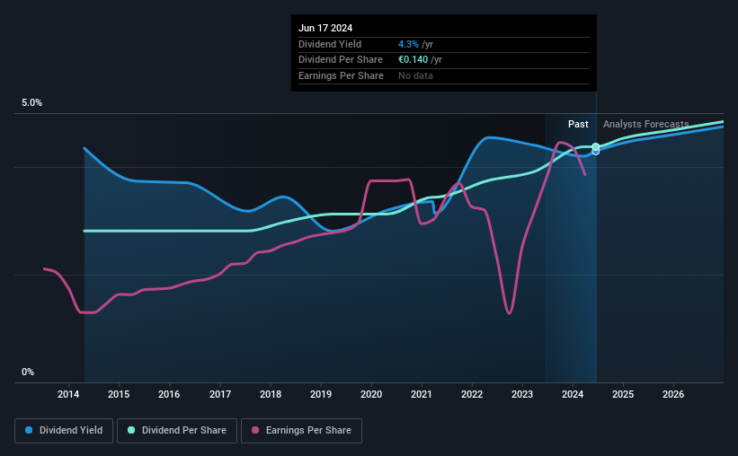This screenshot has width=738, height=456.
Task: Click the blue Dividend Yield legend dot
Action: [x=29, y=430]
